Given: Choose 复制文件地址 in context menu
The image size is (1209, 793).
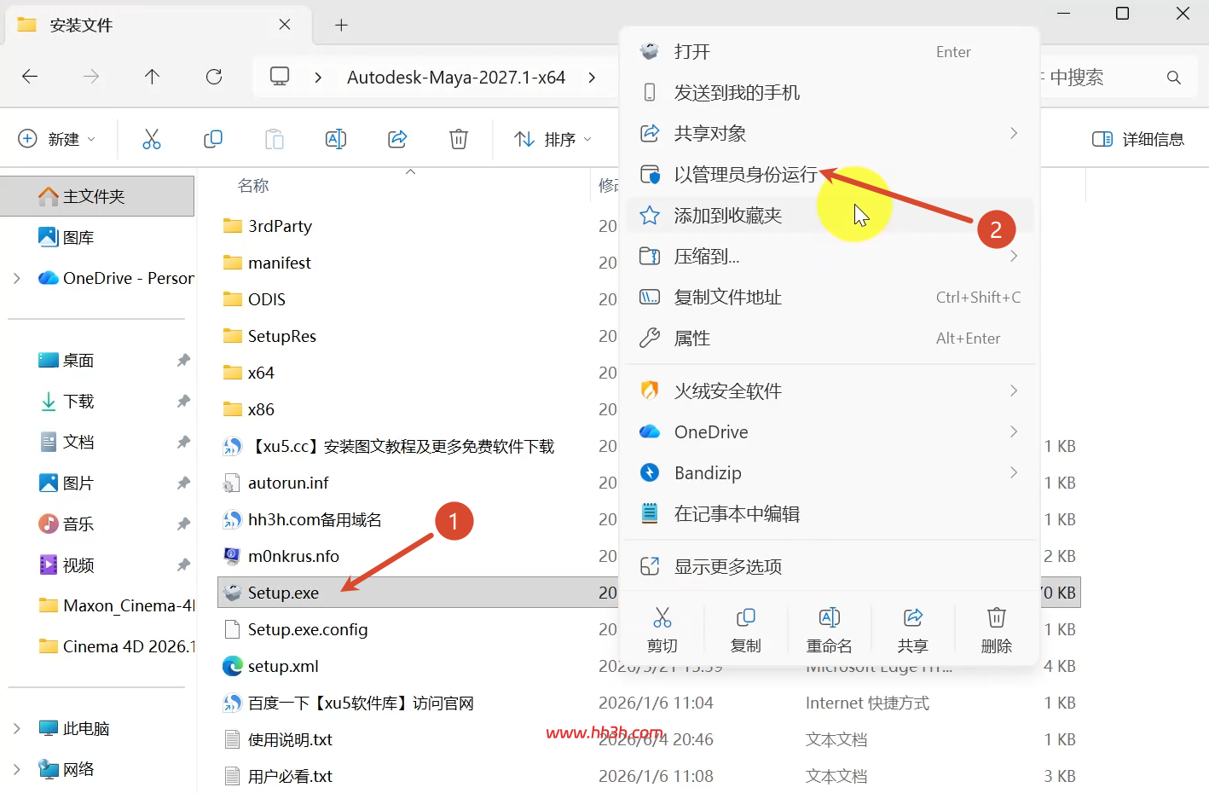Looking at the screenshot, I should pos(830,297).
